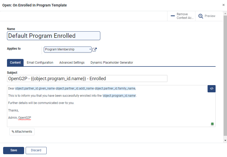This screenshot has height=157, width=227.
Task: Click the code view toggle icon
Action: click(211, 89)
